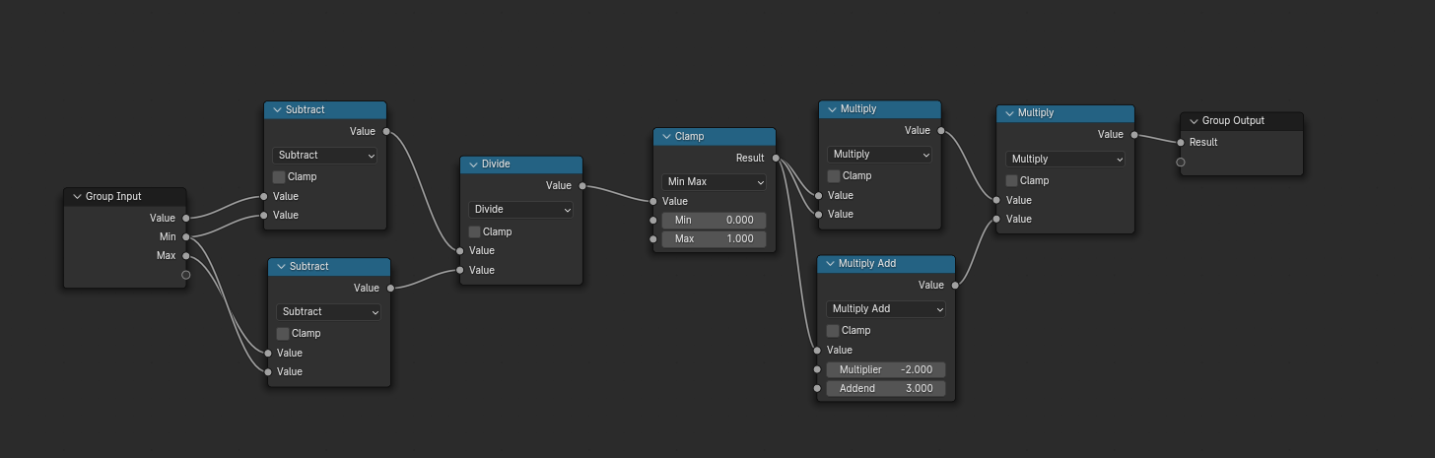Open the Divide operation dropdown
Screen dimensions: 1435x458
click(x=520, y=210)
